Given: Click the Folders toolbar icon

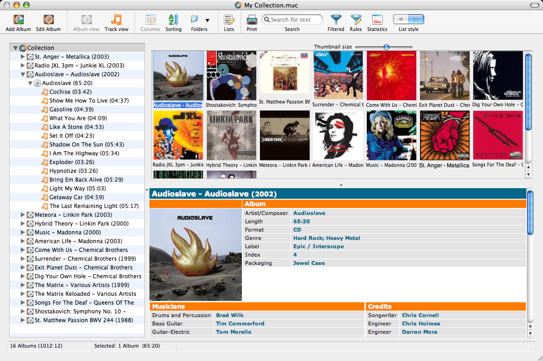Looking at the screenshot, I should tap(195, 19).
